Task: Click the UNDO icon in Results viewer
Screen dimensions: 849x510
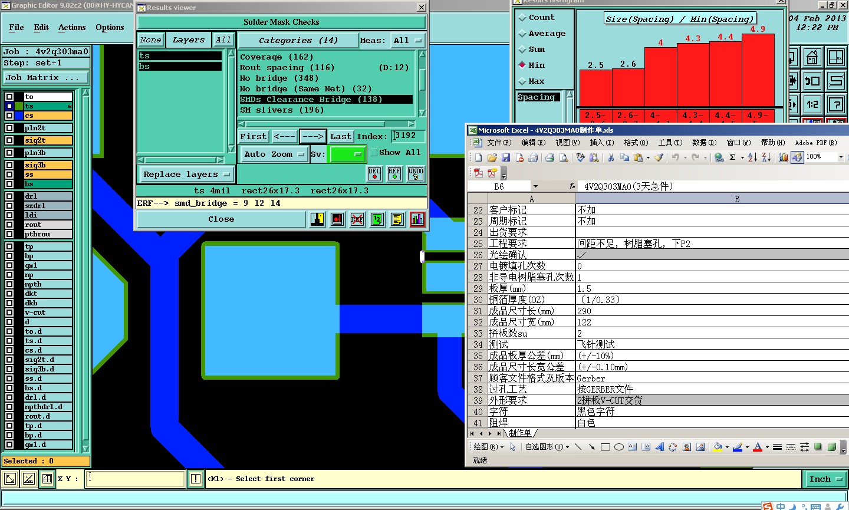Action: click(416, 173)
